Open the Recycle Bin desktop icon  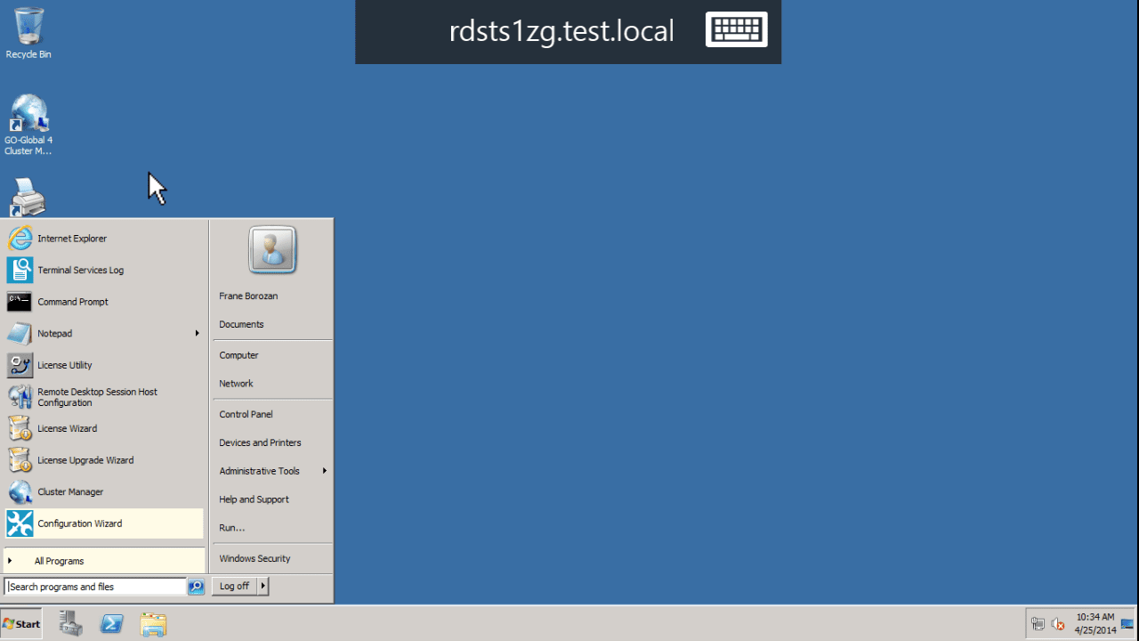point(28,33)
